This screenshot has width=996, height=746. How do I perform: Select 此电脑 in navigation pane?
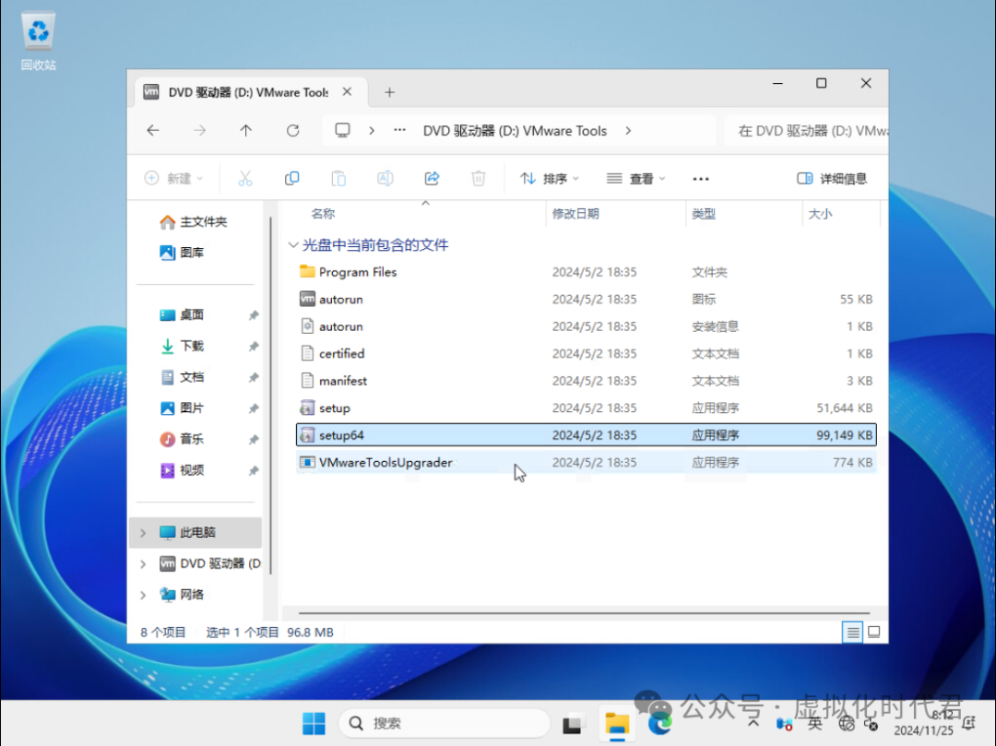(196, 532)
